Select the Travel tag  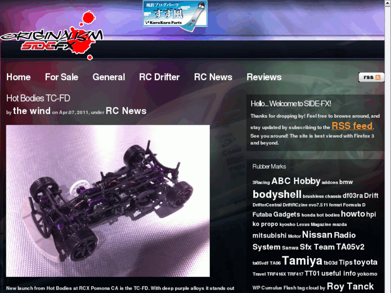pos(259,274)
